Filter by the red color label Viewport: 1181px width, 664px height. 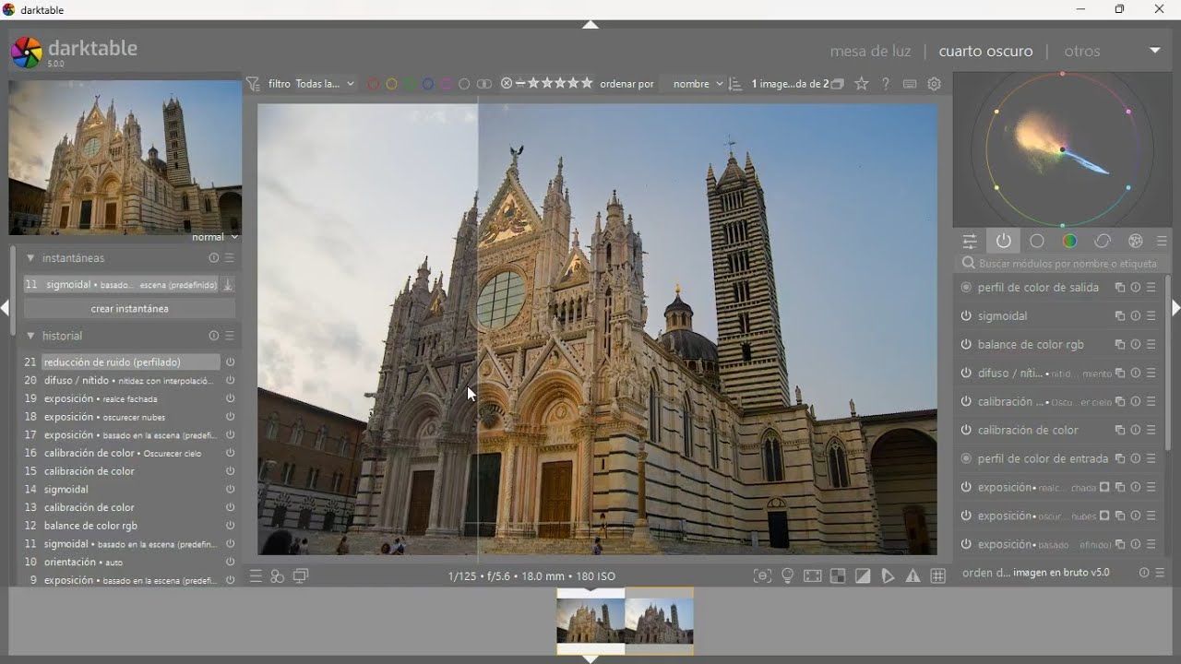point(374,84)
